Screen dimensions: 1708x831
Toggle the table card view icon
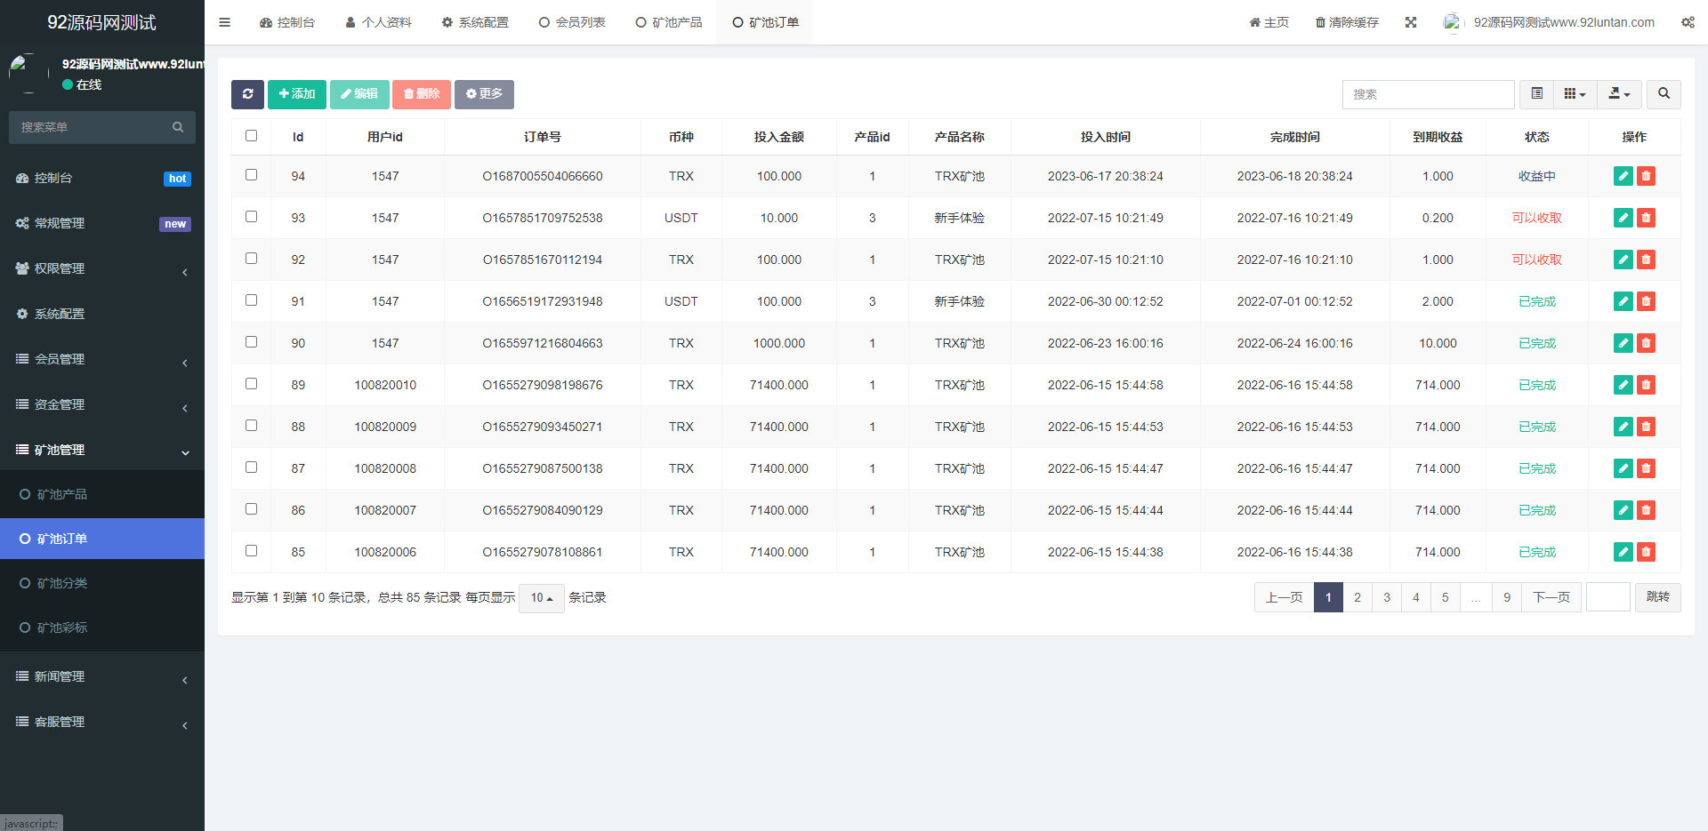point(1537,94)
